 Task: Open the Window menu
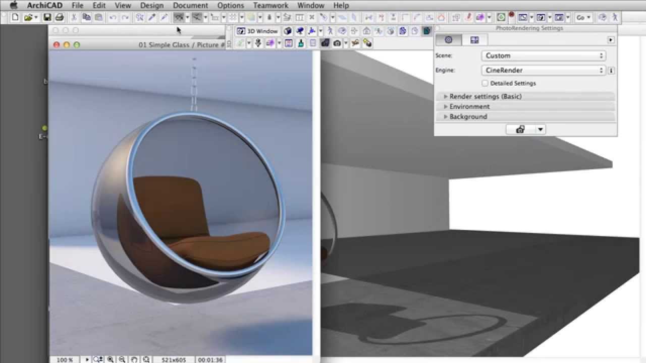tap(311, 6)
